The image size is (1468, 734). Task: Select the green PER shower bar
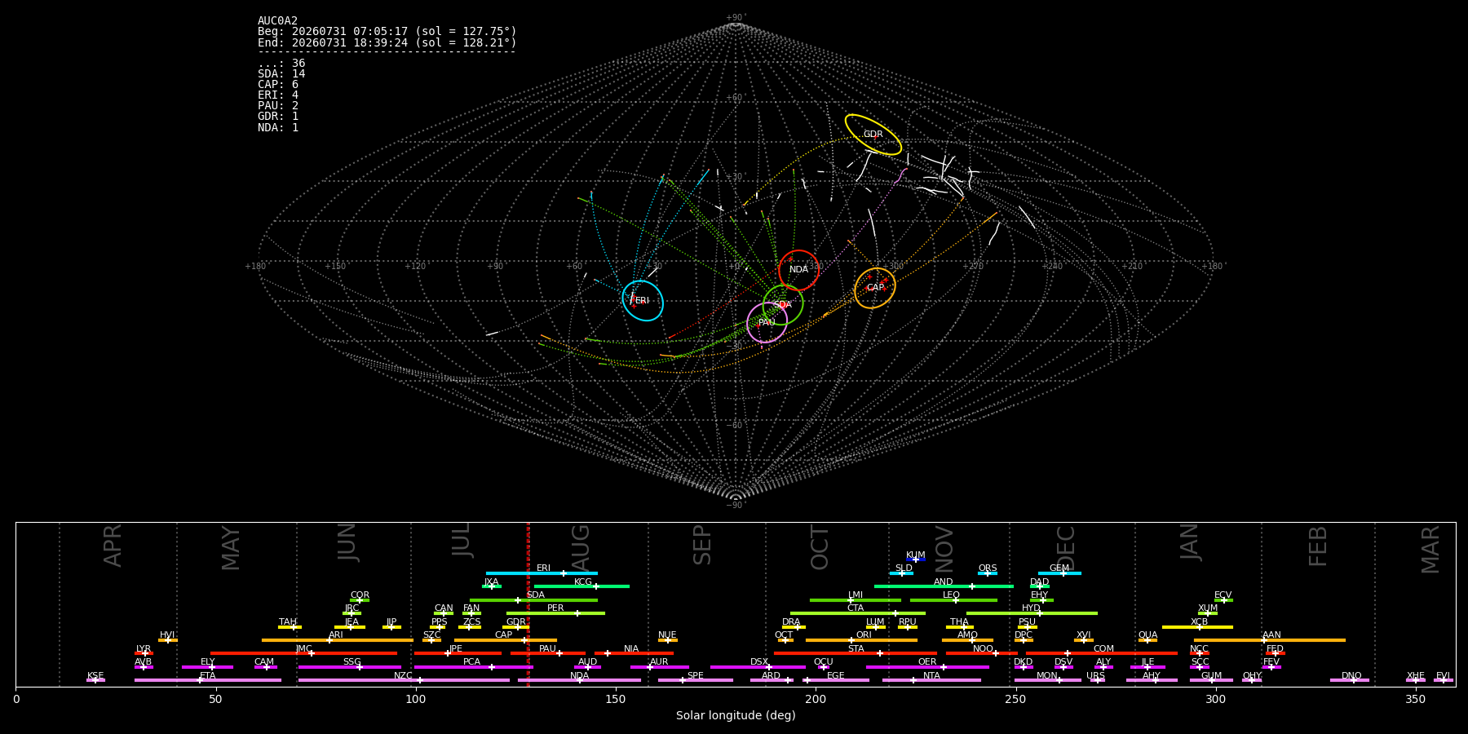[x=555, y=613]
